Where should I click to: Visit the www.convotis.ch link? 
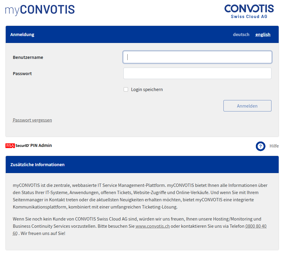click(x=153, y=226)
